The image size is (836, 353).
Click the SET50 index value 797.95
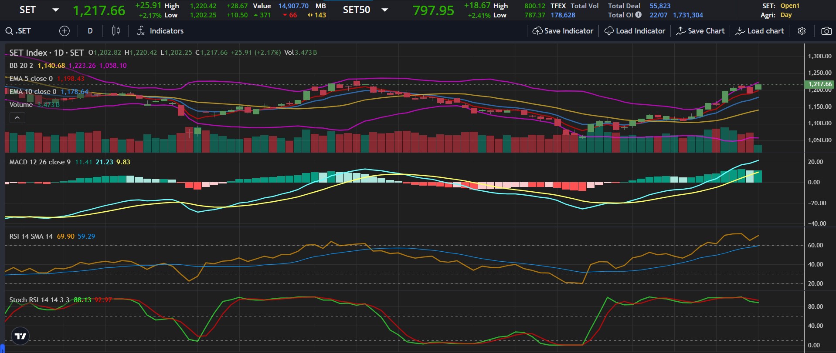[433, 10]
